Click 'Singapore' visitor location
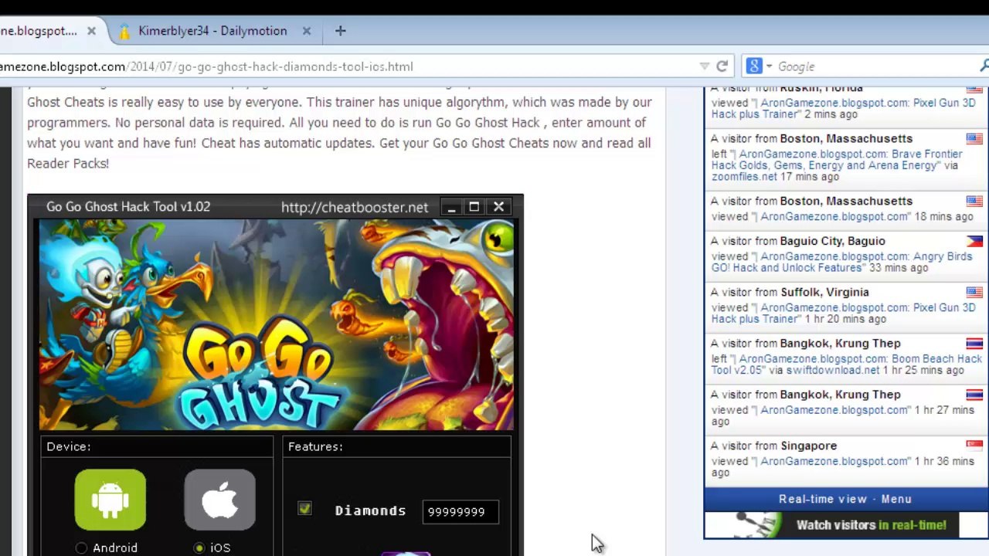Image resolution: width=989 pixels, height=556 pixels. pyautogui.click(x=808, y=446)
